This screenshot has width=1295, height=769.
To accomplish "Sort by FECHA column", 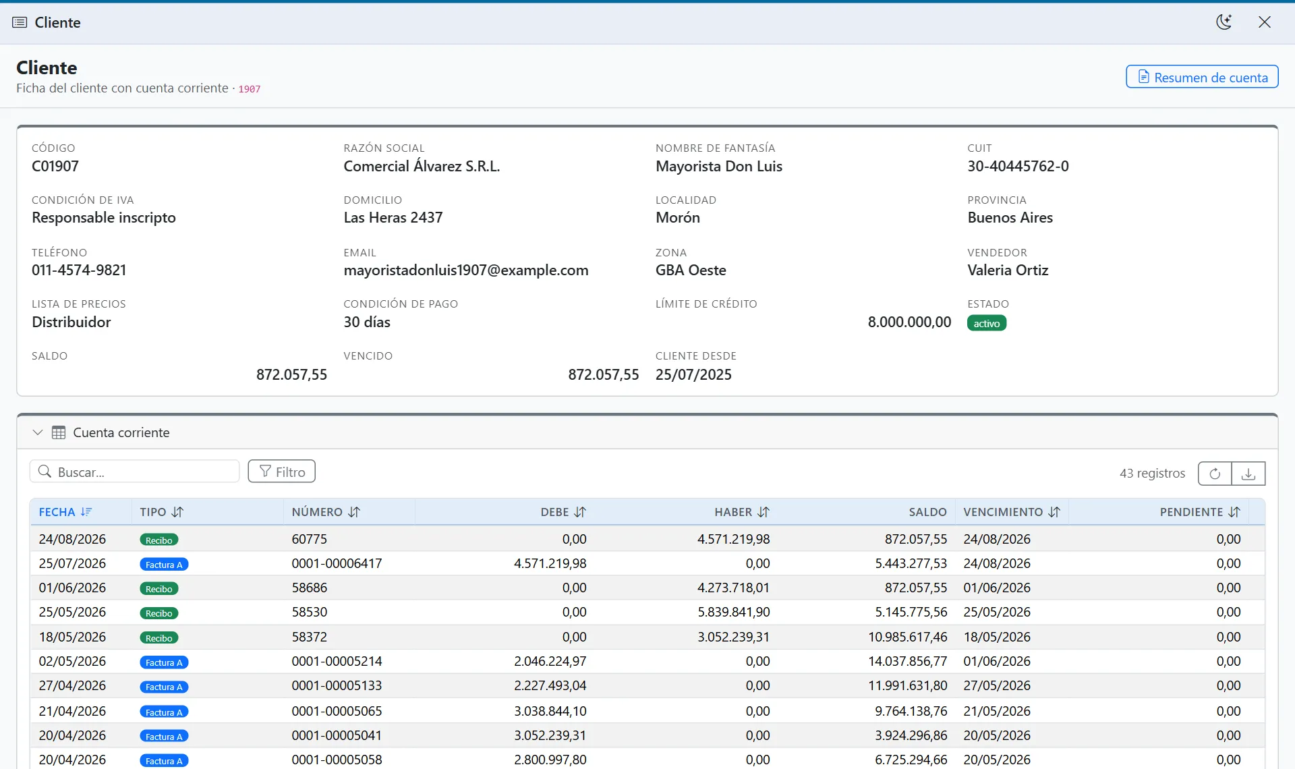I will tap(65, 512).
